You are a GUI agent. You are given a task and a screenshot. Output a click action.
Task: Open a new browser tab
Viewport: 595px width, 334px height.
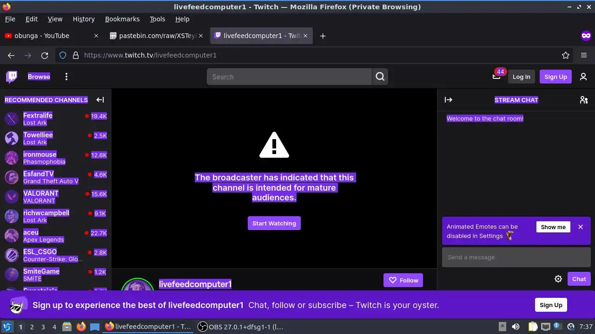[x=323, y=36]
